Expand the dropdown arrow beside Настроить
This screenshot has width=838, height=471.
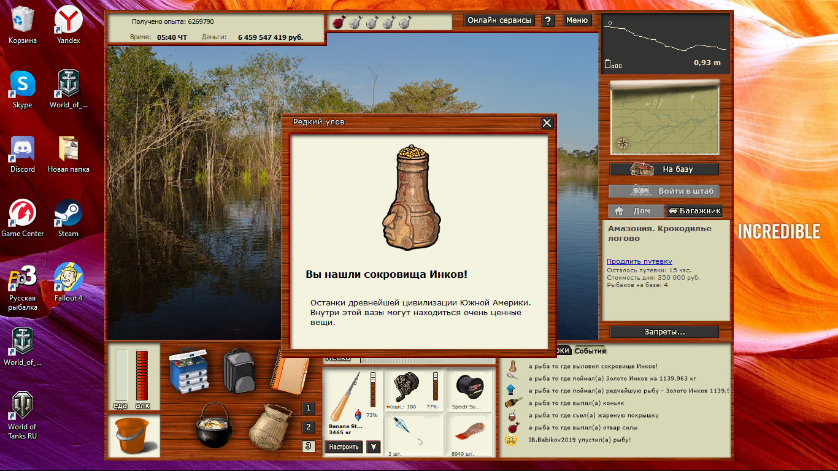click(x=373, y=447)
